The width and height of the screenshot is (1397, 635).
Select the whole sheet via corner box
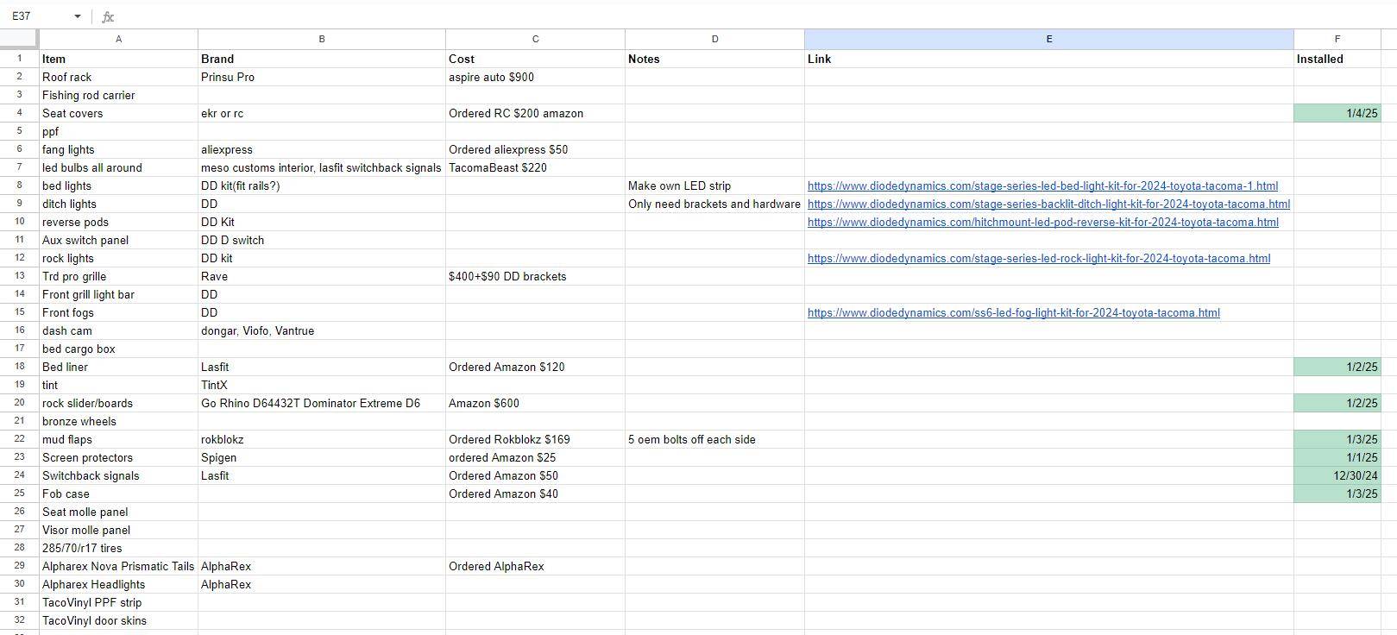point(19,39)
